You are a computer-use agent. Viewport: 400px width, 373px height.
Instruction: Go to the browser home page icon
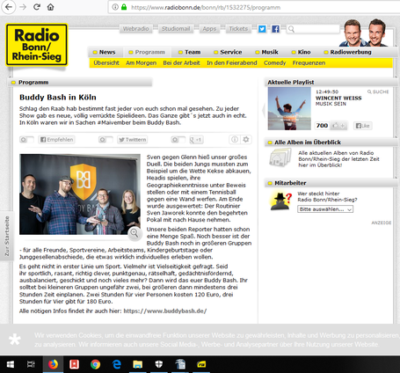point(50,7)
